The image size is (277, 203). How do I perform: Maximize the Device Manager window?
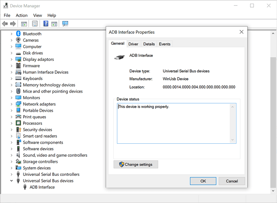[x=252, y=6]
